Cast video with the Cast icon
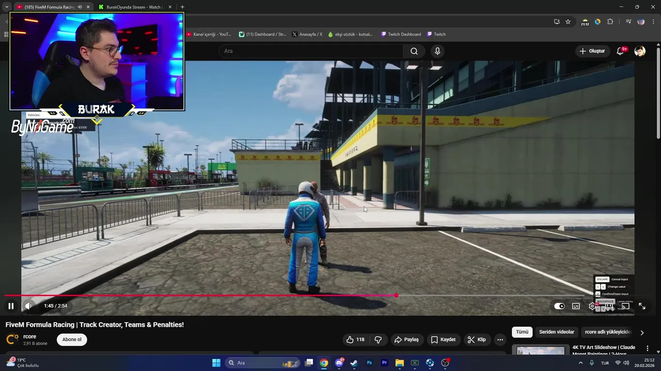Viewport: 661px width, 371px height. click(625, 306)
